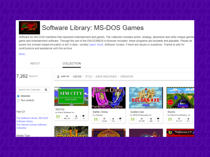Image resolution: width=210 pixels, height=157 pixels.
Task: Click the eye views icon on SimCity card
Action: pos(67,116)
